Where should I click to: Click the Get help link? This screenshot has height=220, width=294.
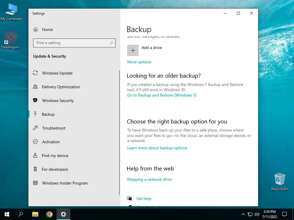[144, 199]
